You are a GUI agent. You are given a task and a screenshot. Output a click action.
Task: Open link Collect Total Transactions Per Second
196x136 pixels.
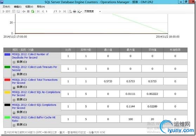(x=35, y=81)
